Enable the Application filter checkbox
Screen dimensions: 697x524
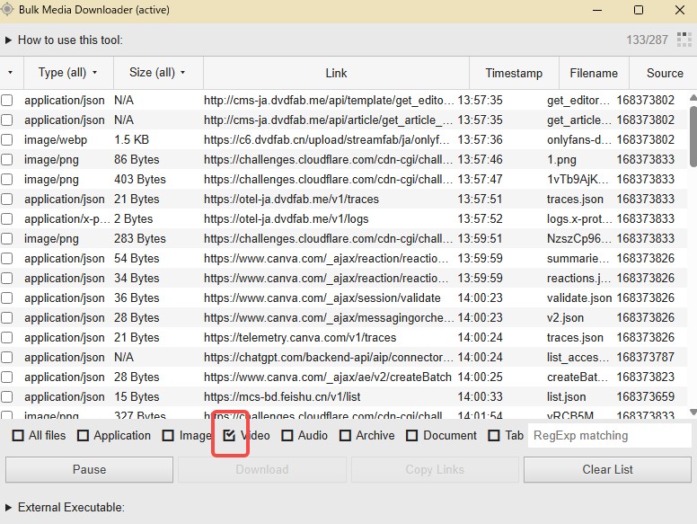pyautogui.click(x=84, y=436)
